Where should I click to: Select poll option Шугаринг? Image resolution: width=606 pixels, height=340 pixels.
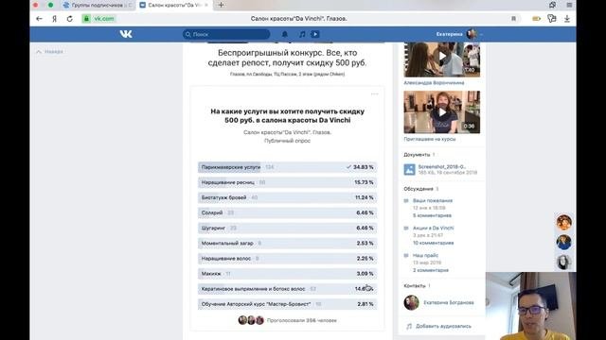pos(287,229)
